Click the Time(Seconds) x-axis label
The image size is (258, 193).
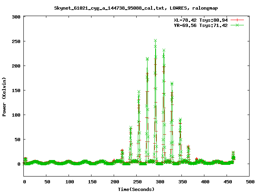pos(133,189)
